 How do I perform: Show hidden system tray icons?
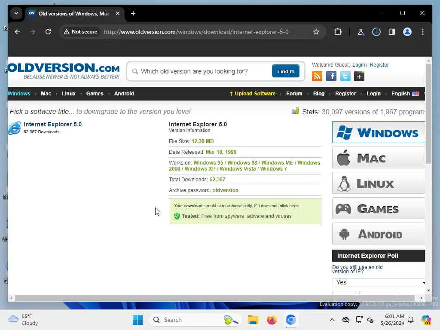(x=332, y=320)
